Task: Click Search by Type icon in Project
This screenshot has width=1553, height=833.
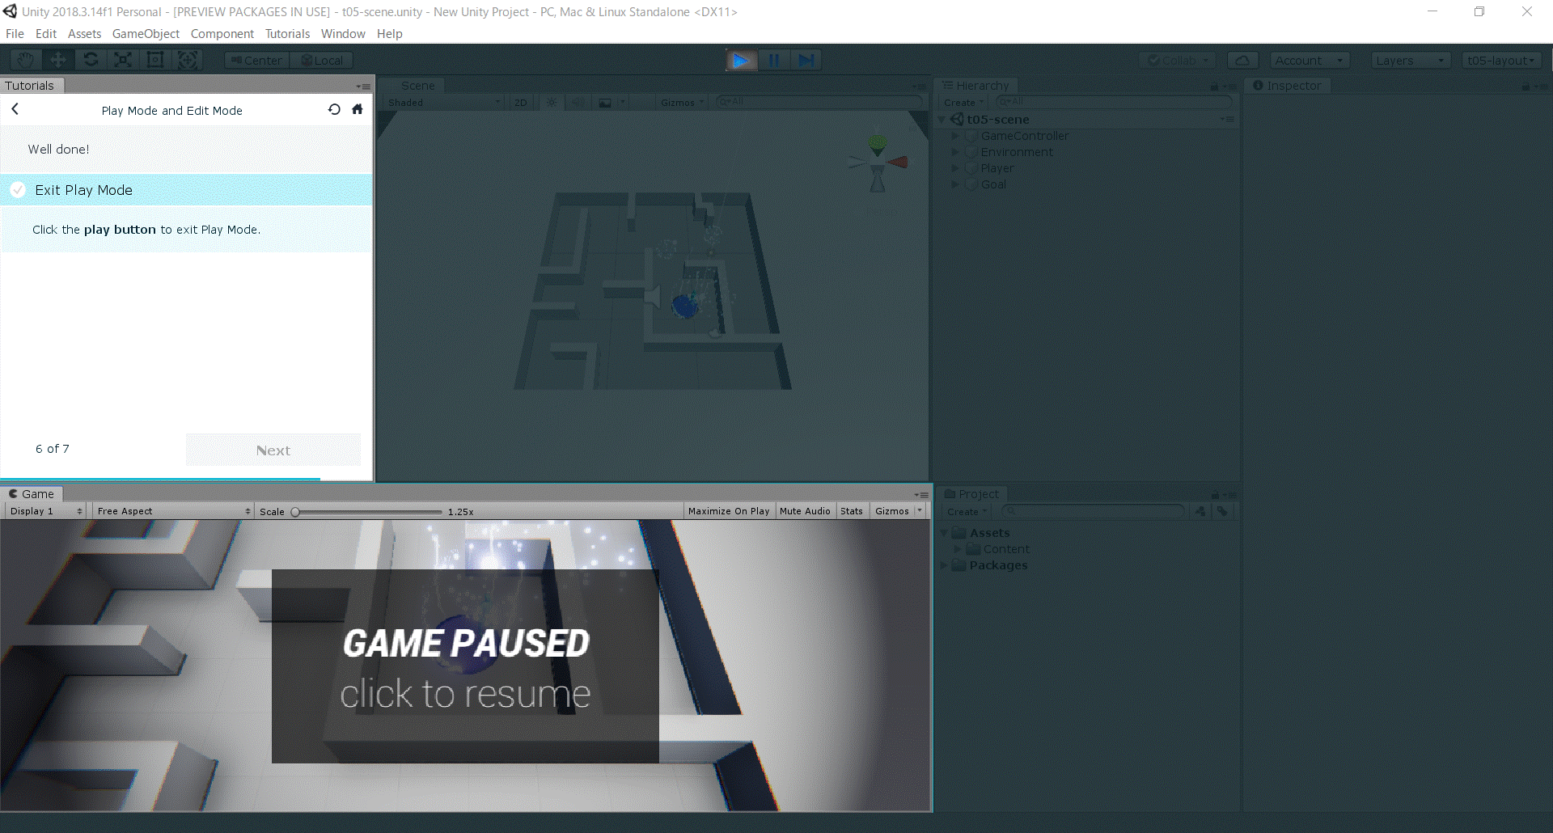Action: (x=1200, y=511)
